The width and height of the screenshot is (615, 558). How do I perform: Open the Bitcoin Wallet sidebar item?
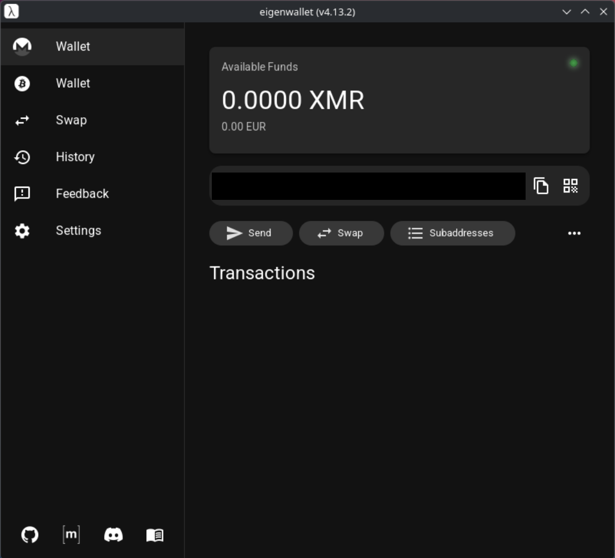pos(92,84)
